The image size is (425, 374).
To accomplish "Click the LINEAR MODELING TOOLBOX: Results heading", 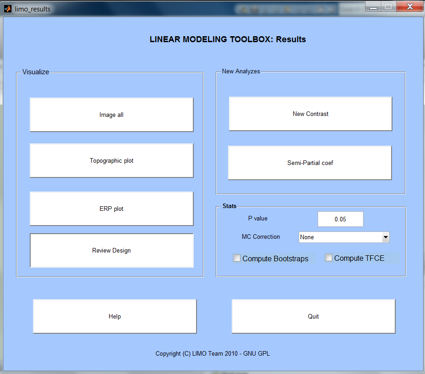I will 228,39.
